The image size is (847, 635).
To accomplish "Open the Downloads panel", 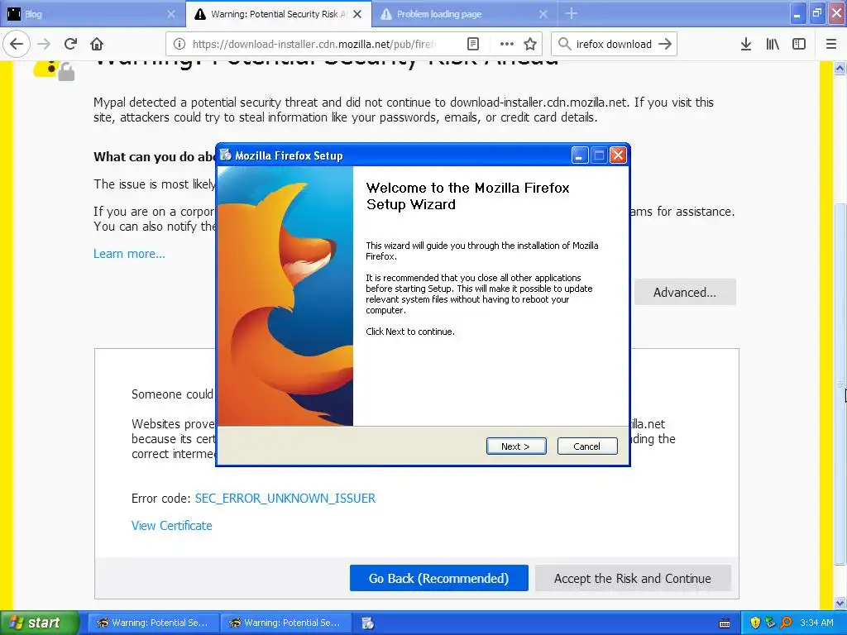I will pos(745,45).
